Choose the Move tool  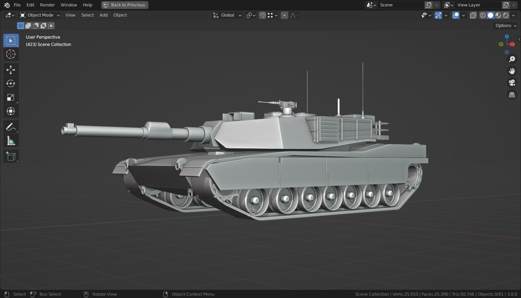tap(11, 70)
